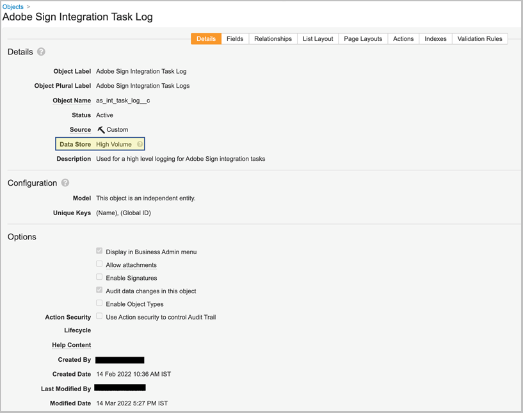Enable the Allow attachments checkbox
This screenshot has height=413, width=523.
click(99, 264)
